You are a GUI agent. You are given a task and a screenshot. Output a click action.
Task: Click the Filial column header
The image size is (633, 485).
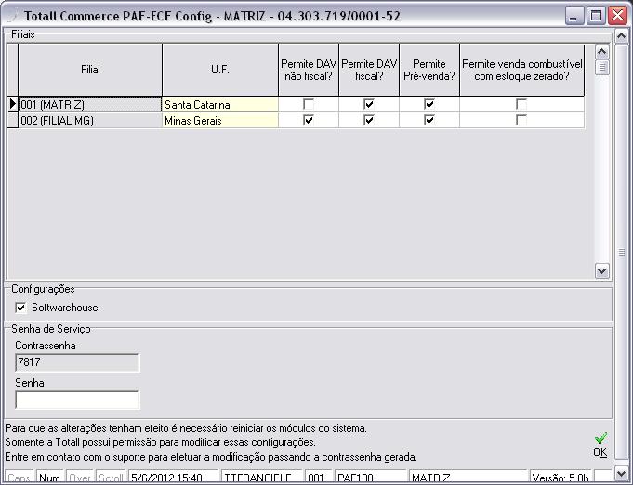90,70
